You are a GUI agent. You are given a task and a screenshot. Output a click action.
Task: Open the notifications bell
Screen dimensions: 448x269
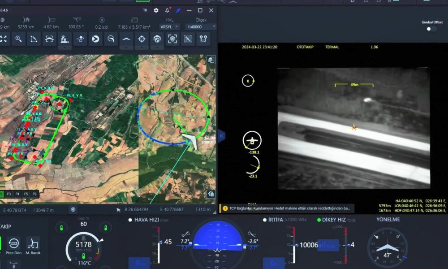[168, 10]
